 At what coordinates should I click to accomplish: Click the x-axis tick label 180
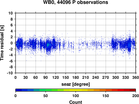pyautogui.click(x=76, y=77)
